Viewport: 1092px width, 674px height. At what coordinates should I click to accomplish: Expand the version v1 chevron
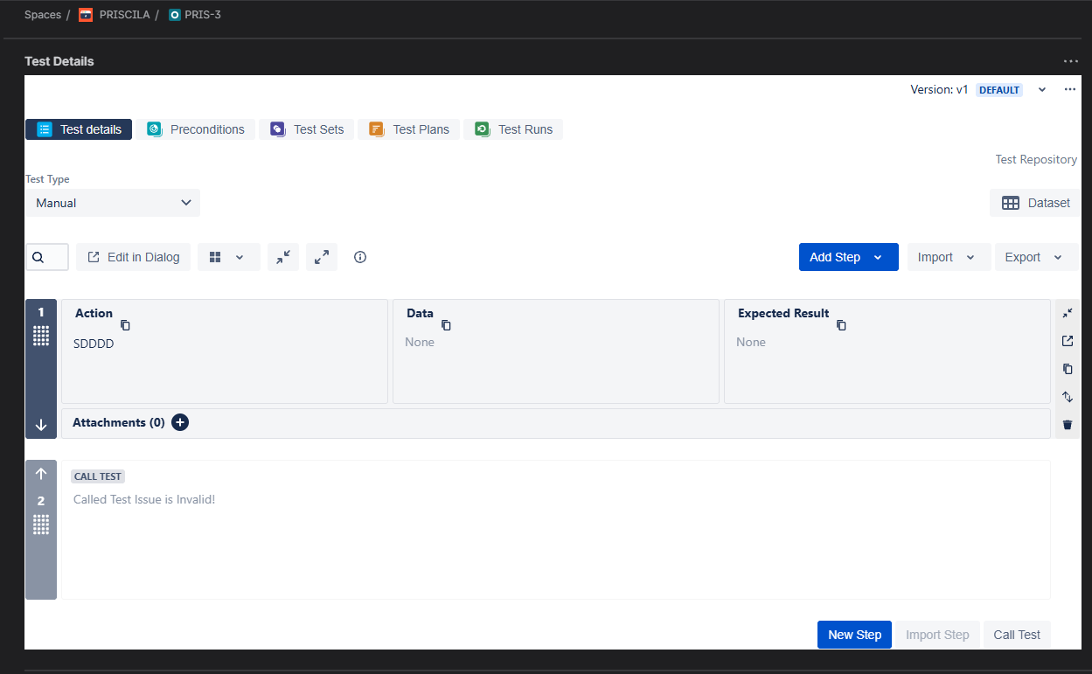[1042, 90]
